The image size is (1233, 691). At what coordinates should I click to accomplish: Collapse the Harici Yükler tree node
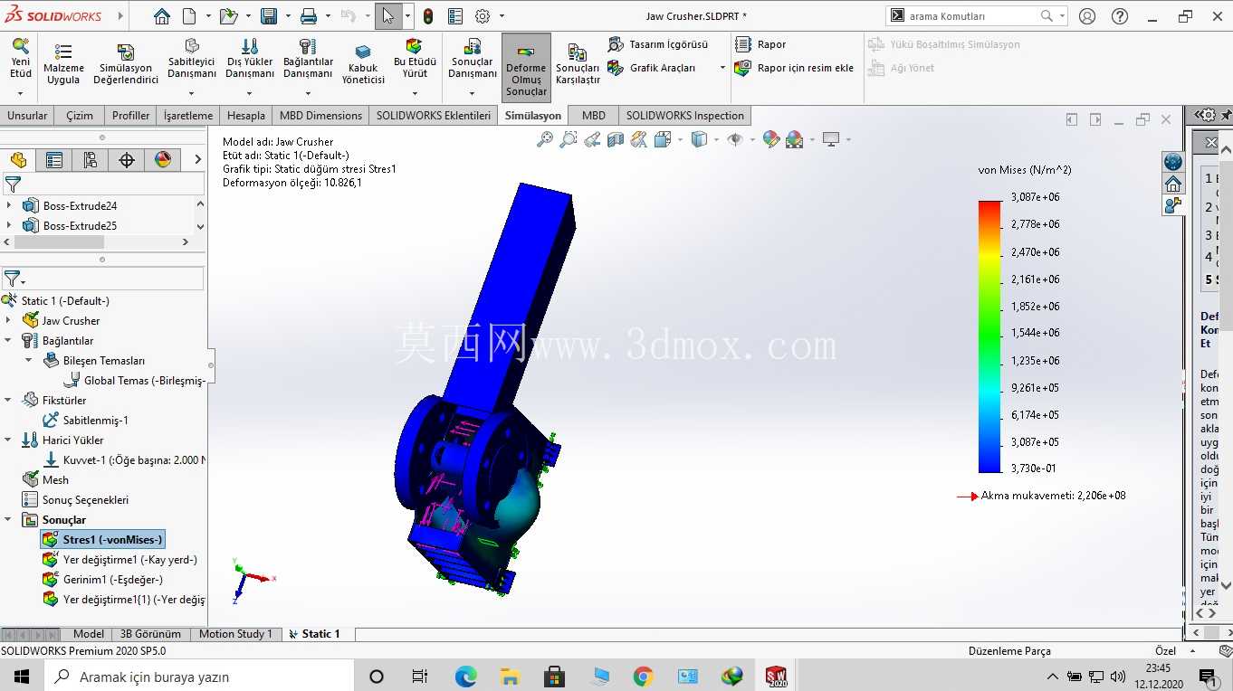click(9, 440)
